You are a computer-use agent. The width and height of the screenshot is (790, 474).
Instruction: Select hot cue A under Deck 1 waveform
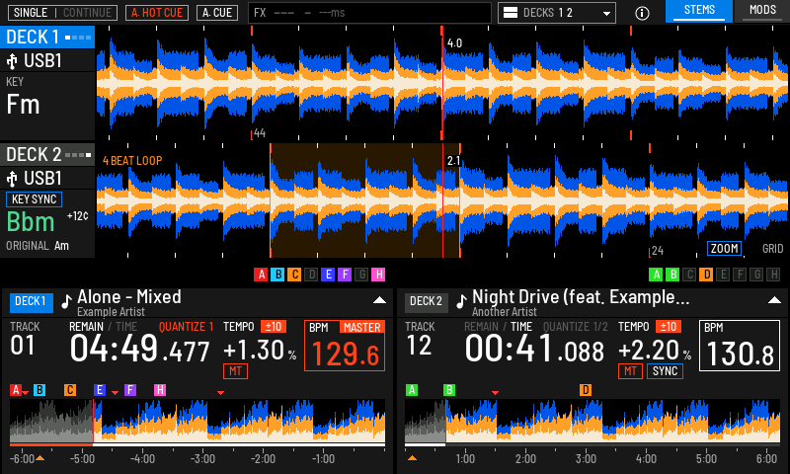coord(261,275)
